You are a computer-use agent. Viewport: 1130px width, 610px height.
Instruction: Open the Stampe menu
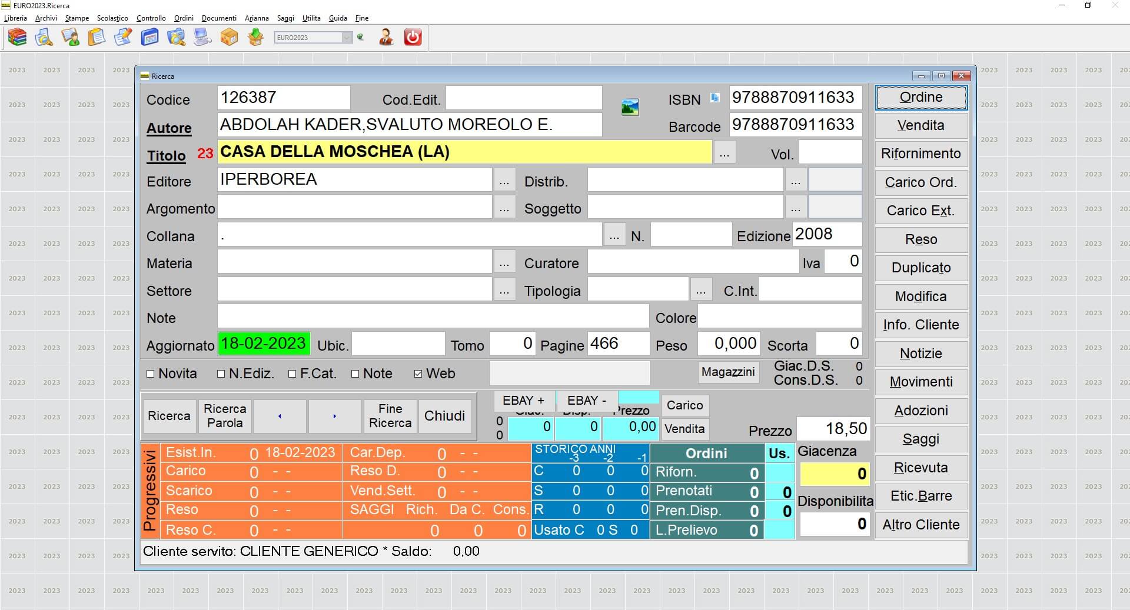pyautogui.click(x=77, y=18)
